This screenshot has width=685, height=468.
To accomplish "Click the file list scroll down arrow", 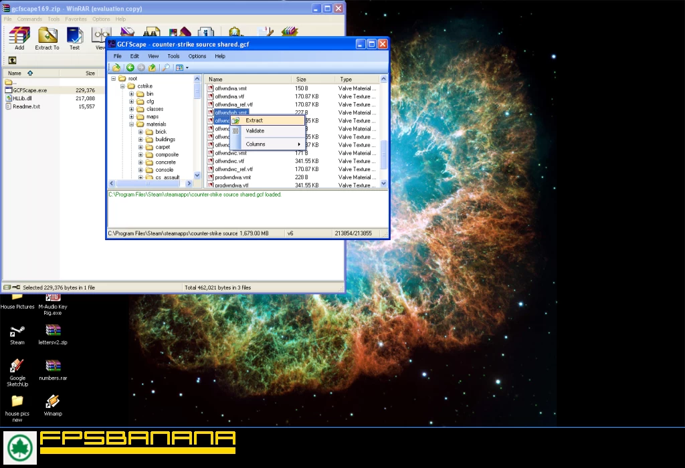I will (x=384, y=183).
